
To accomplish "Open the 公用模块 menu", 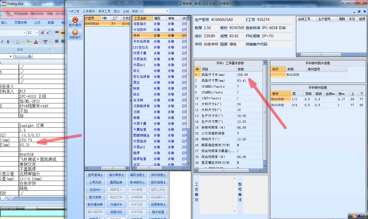I will click(89, 11).
